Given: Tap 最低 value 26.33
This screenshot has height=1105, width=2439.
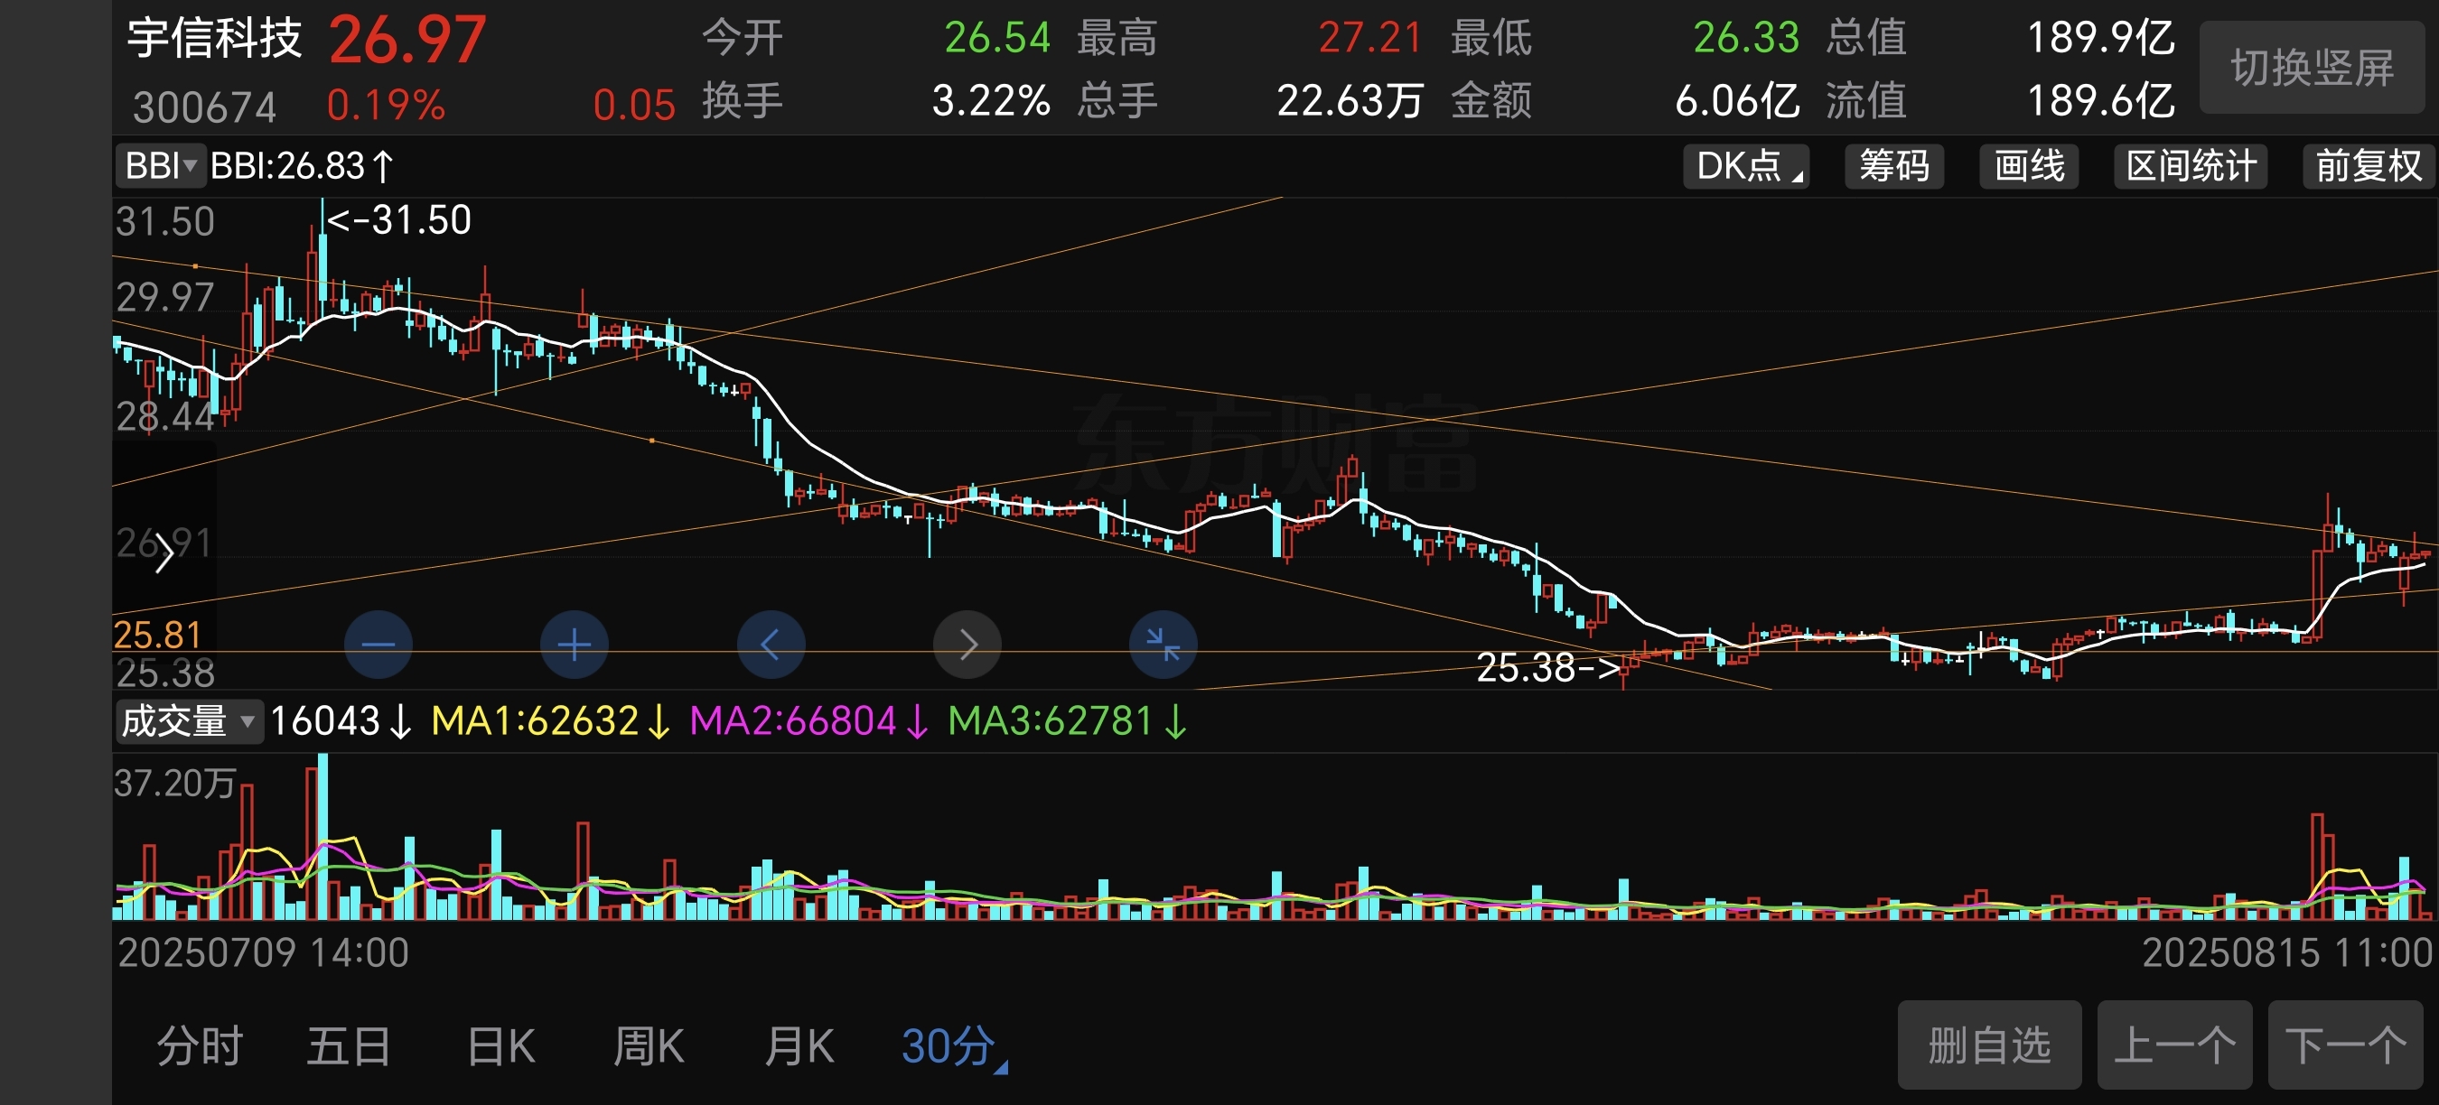Looking at the screenshot, I should pos(1745,38).
